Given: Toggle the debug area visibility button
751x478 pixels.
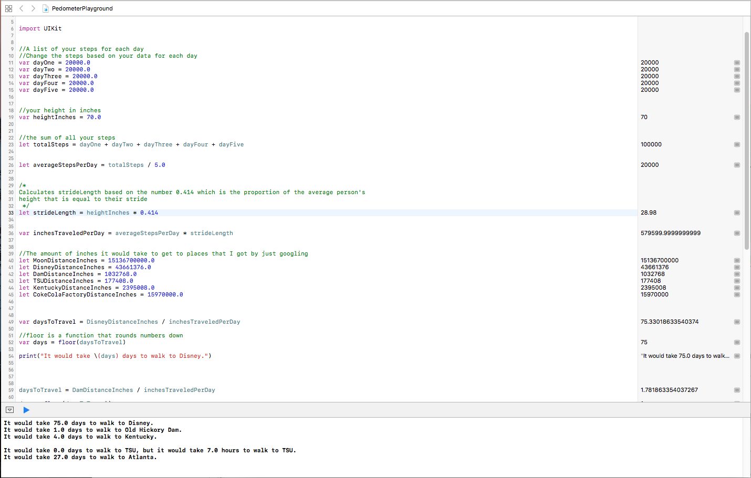Looking at the screenshot, I should click(9, 410).
